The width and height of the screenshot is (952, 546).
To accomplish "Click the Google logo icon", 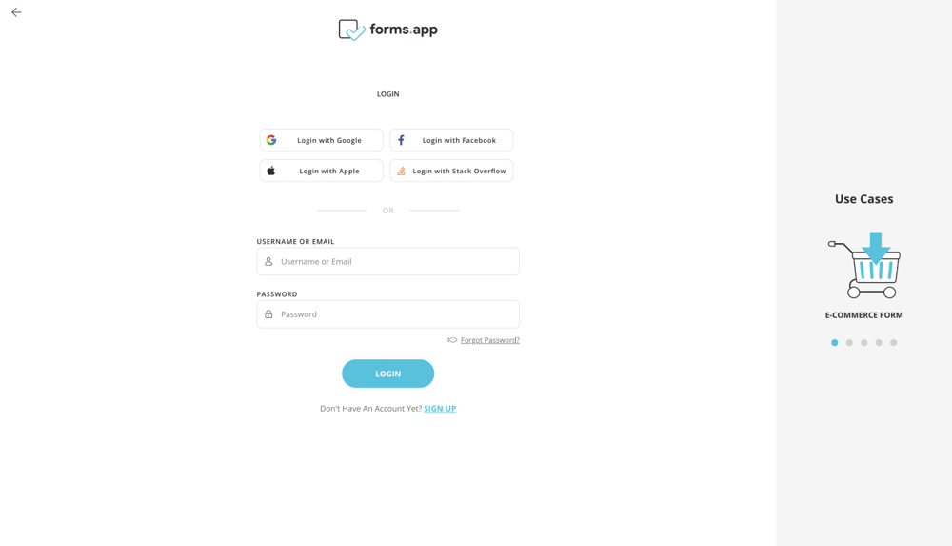I will click(x=271, y=140).
